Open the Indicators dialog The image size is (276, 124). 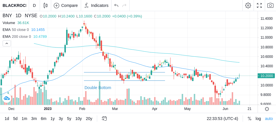coord(96,5)
